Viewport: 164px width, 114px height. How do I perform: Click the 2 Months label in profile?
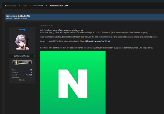pos(22,80)
